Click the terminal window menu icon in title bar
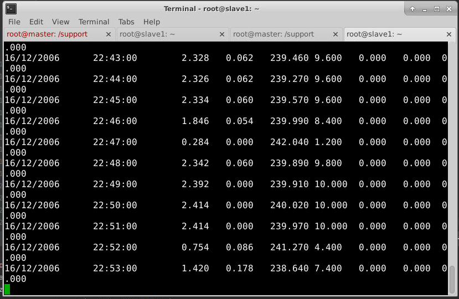 click(x=11, y=8)
